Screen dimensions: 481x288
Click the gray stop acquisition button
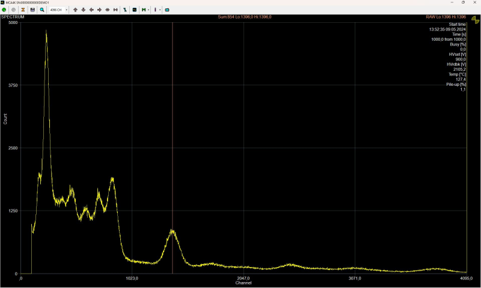point(13,10)
